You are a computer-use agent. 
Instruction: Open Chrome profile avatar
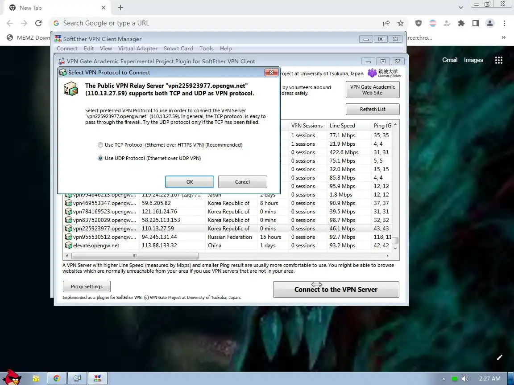point(490,23)
